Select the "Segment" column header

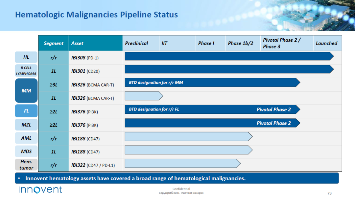[x=54, y=43]
